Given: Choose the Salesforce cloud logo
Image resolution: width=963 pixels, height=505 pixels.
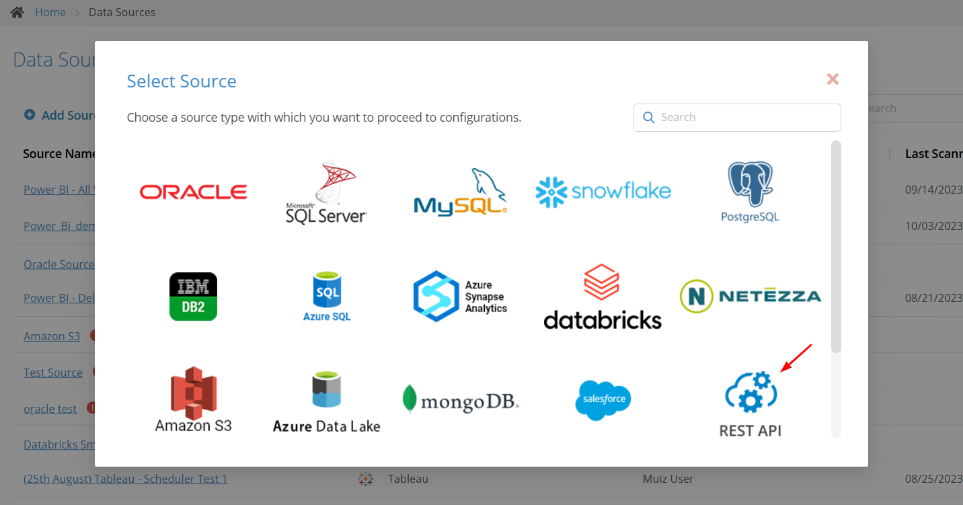Looking at the screenshot, I should (x=603, y=399).
